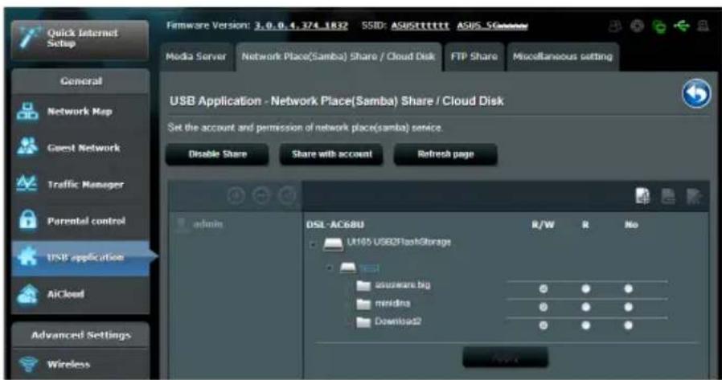Click the AiCloud house-cloud icon
This screenshot has height=380, width=722.
27,294
